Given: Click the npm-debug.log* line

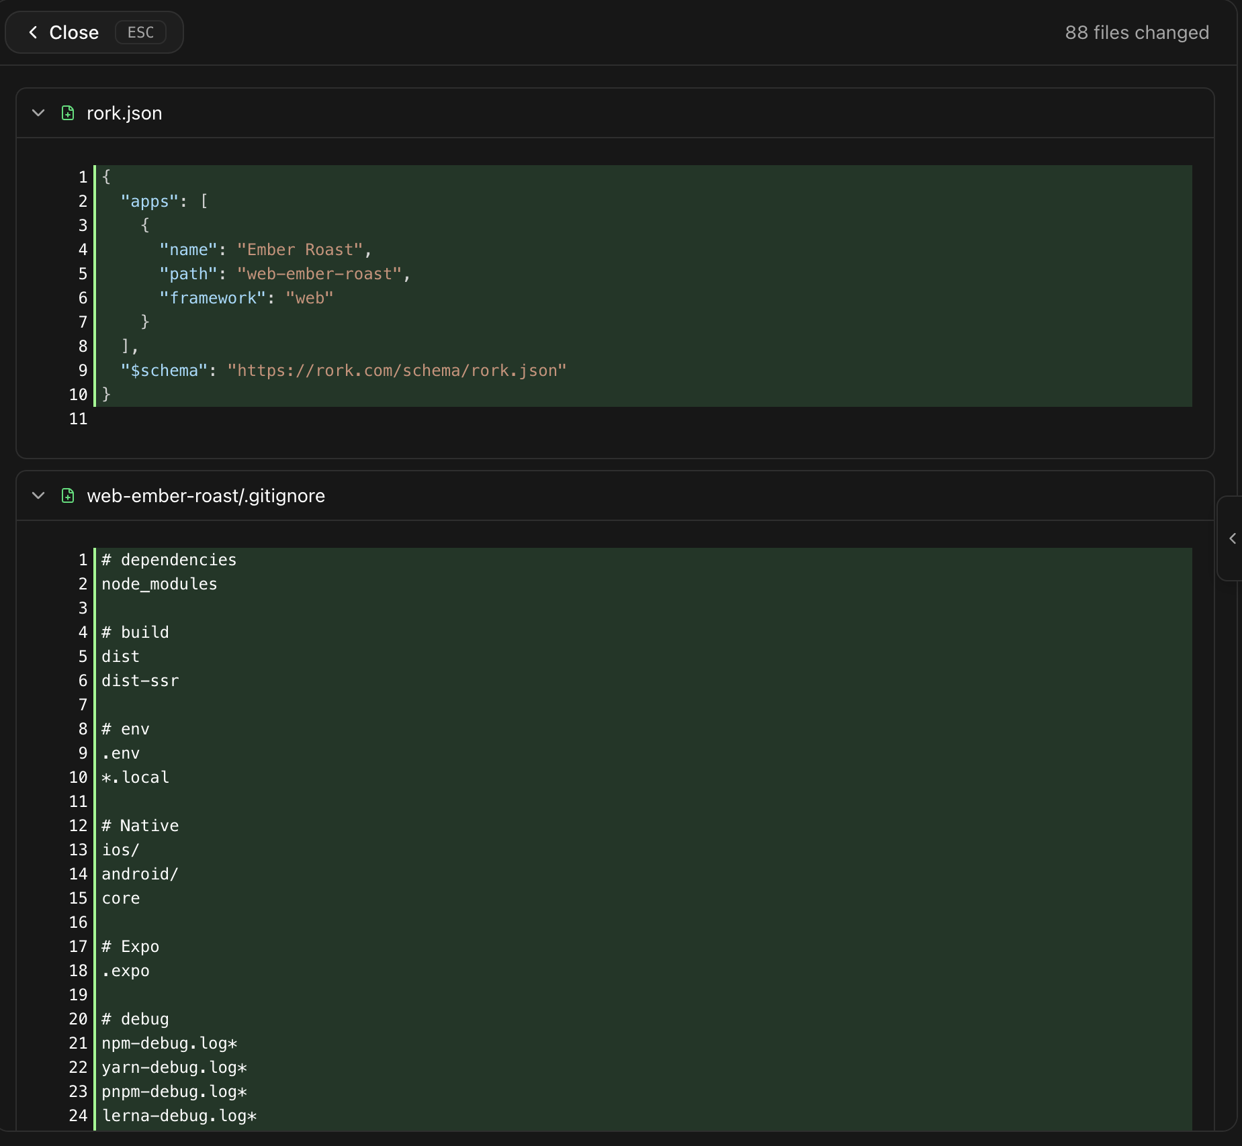Looking at the screenshot, I should (x=644, y=1043).
